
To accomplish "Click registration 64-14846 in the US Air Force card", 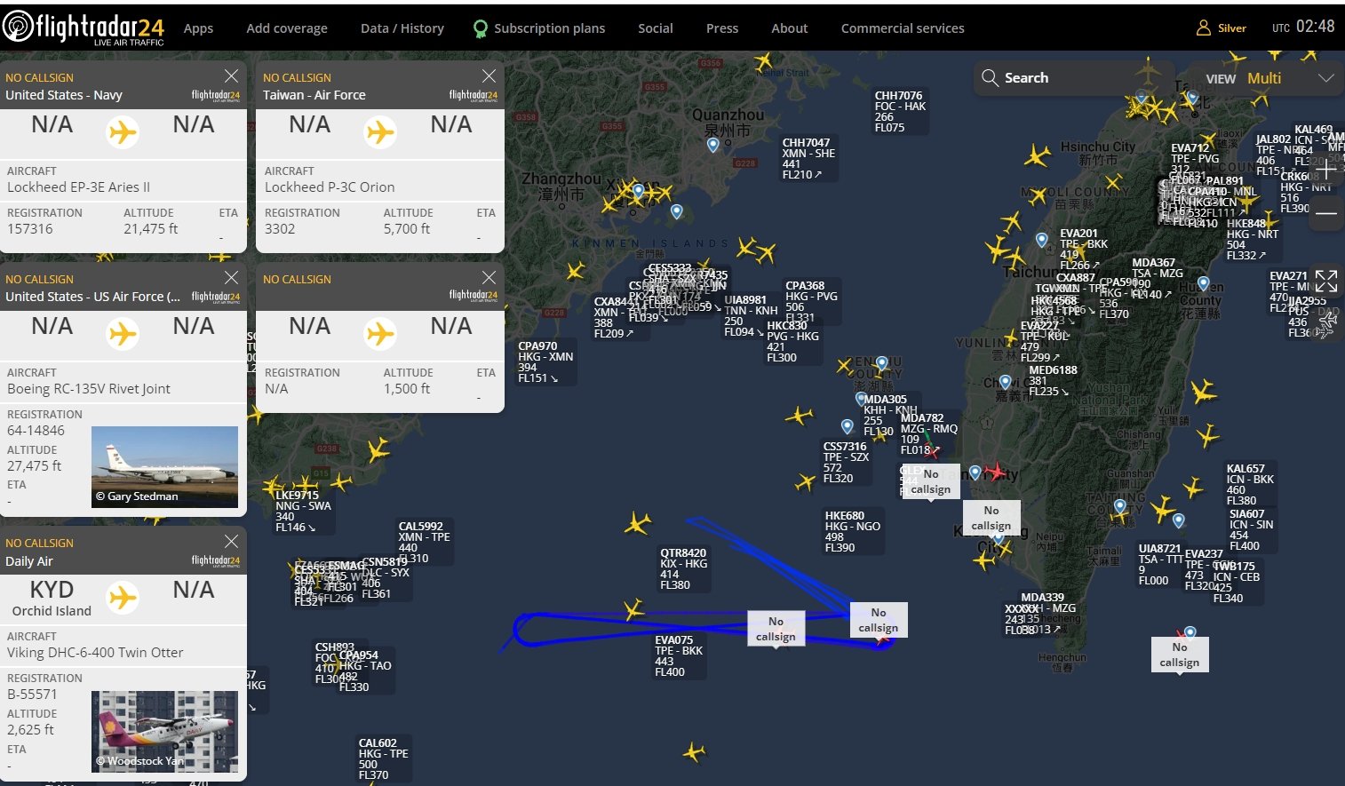I will coord(36,431).
